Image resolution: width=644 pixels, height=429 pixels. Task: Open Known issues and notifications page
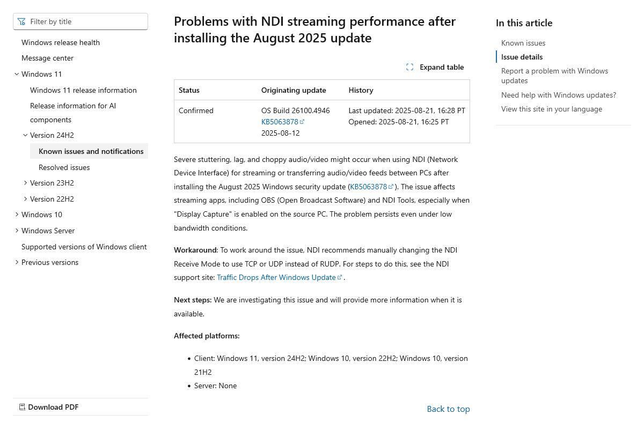click(91, 151)
